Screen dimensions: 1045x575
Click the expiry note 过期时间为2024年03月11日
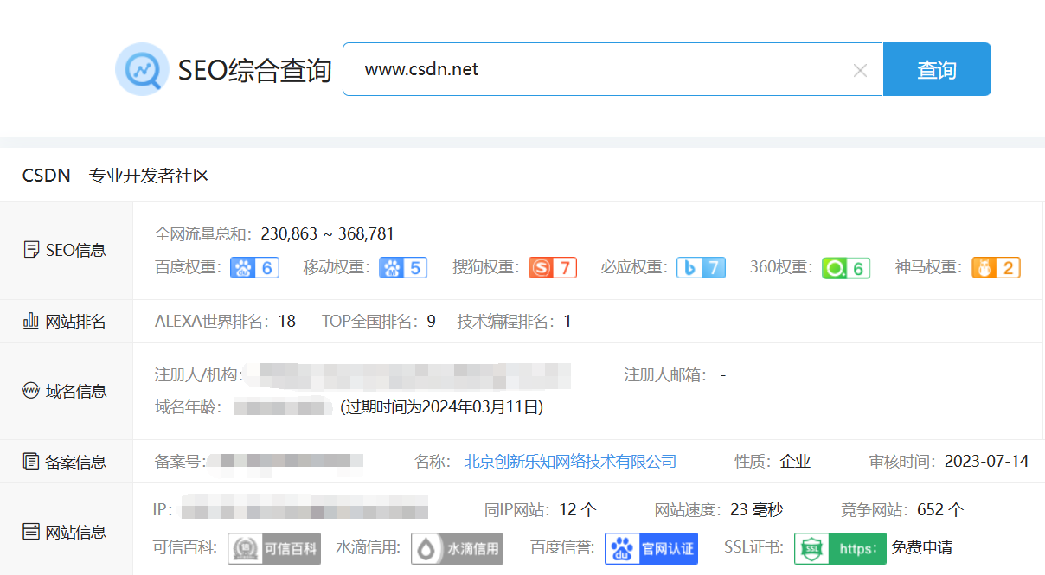(441, 406)
